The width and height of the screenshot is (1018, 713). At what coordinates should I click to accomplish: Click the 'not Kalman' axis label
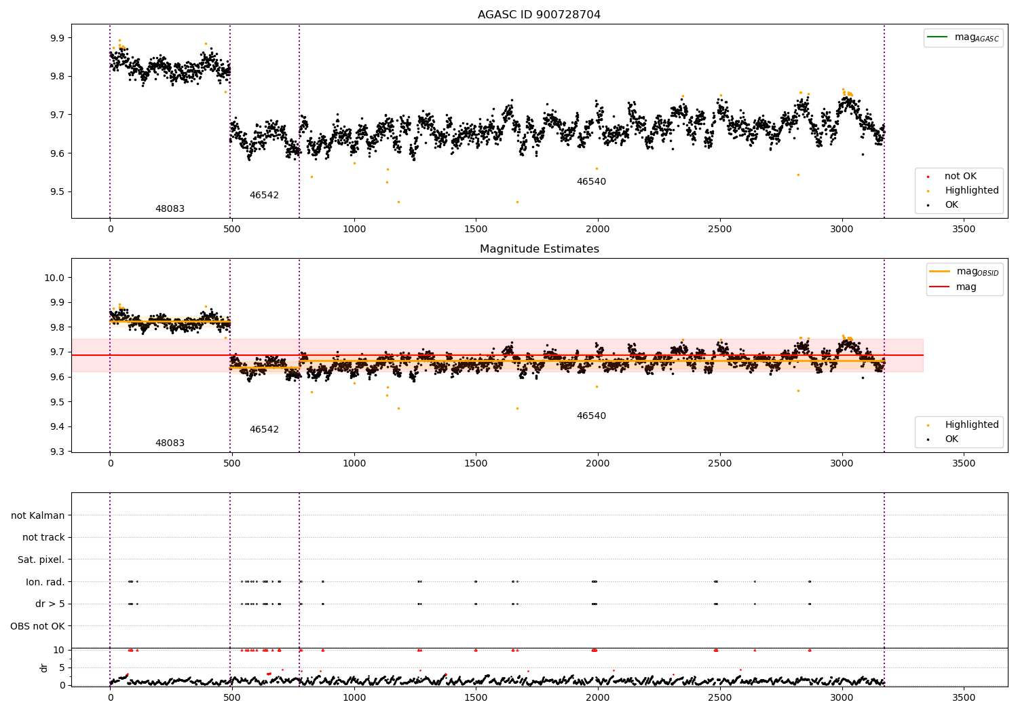38,515
